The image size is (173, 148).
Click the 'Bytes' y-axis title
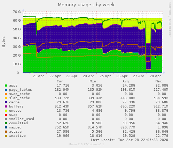pos(3,42)
